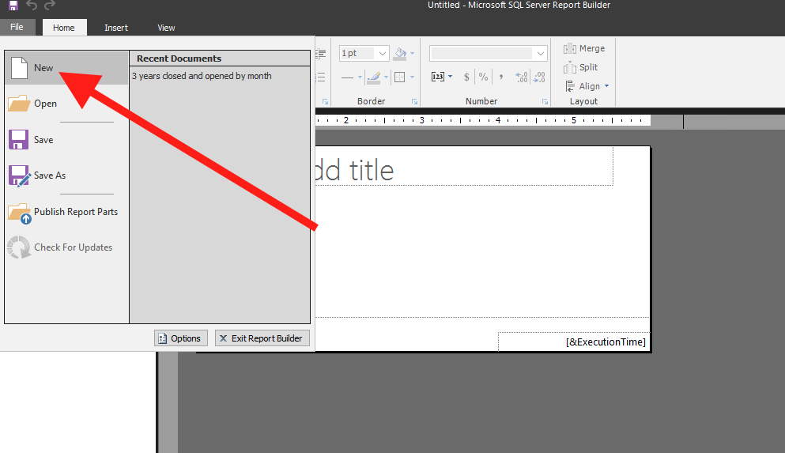Toggle the comma thousands separator
785x453 pixels.
[501, 77]
